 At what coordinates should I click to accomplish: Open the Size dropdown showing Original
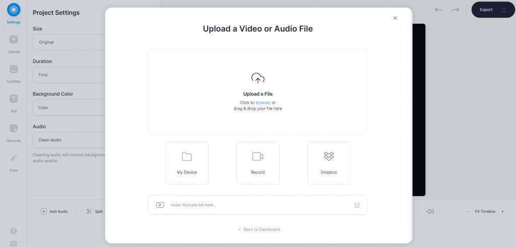pos(69,42)
